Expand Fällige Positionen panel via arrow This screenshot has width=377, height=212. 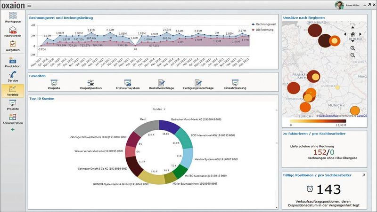363,175
